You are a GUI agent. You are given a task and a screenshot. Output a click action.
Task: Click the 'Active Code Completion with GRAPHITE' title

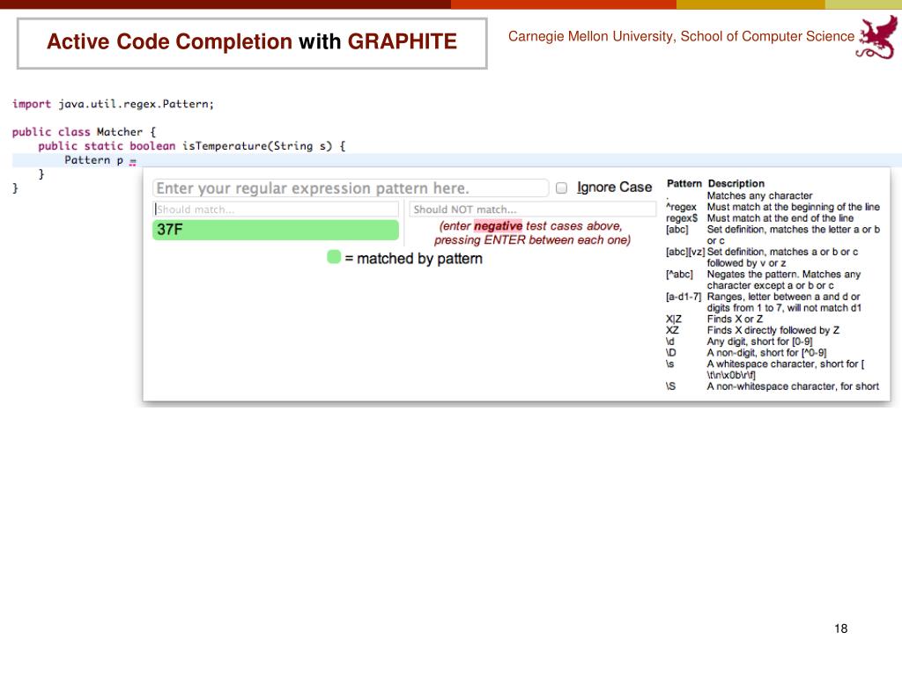[252, 41]
